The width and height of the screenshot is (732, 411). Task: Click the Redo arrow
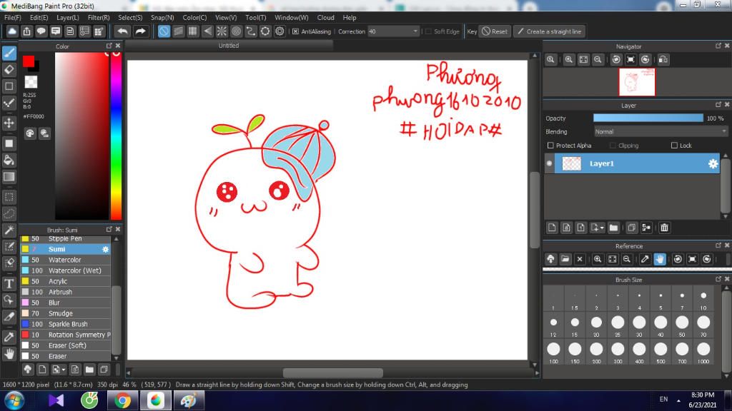(x=141, y=31)
